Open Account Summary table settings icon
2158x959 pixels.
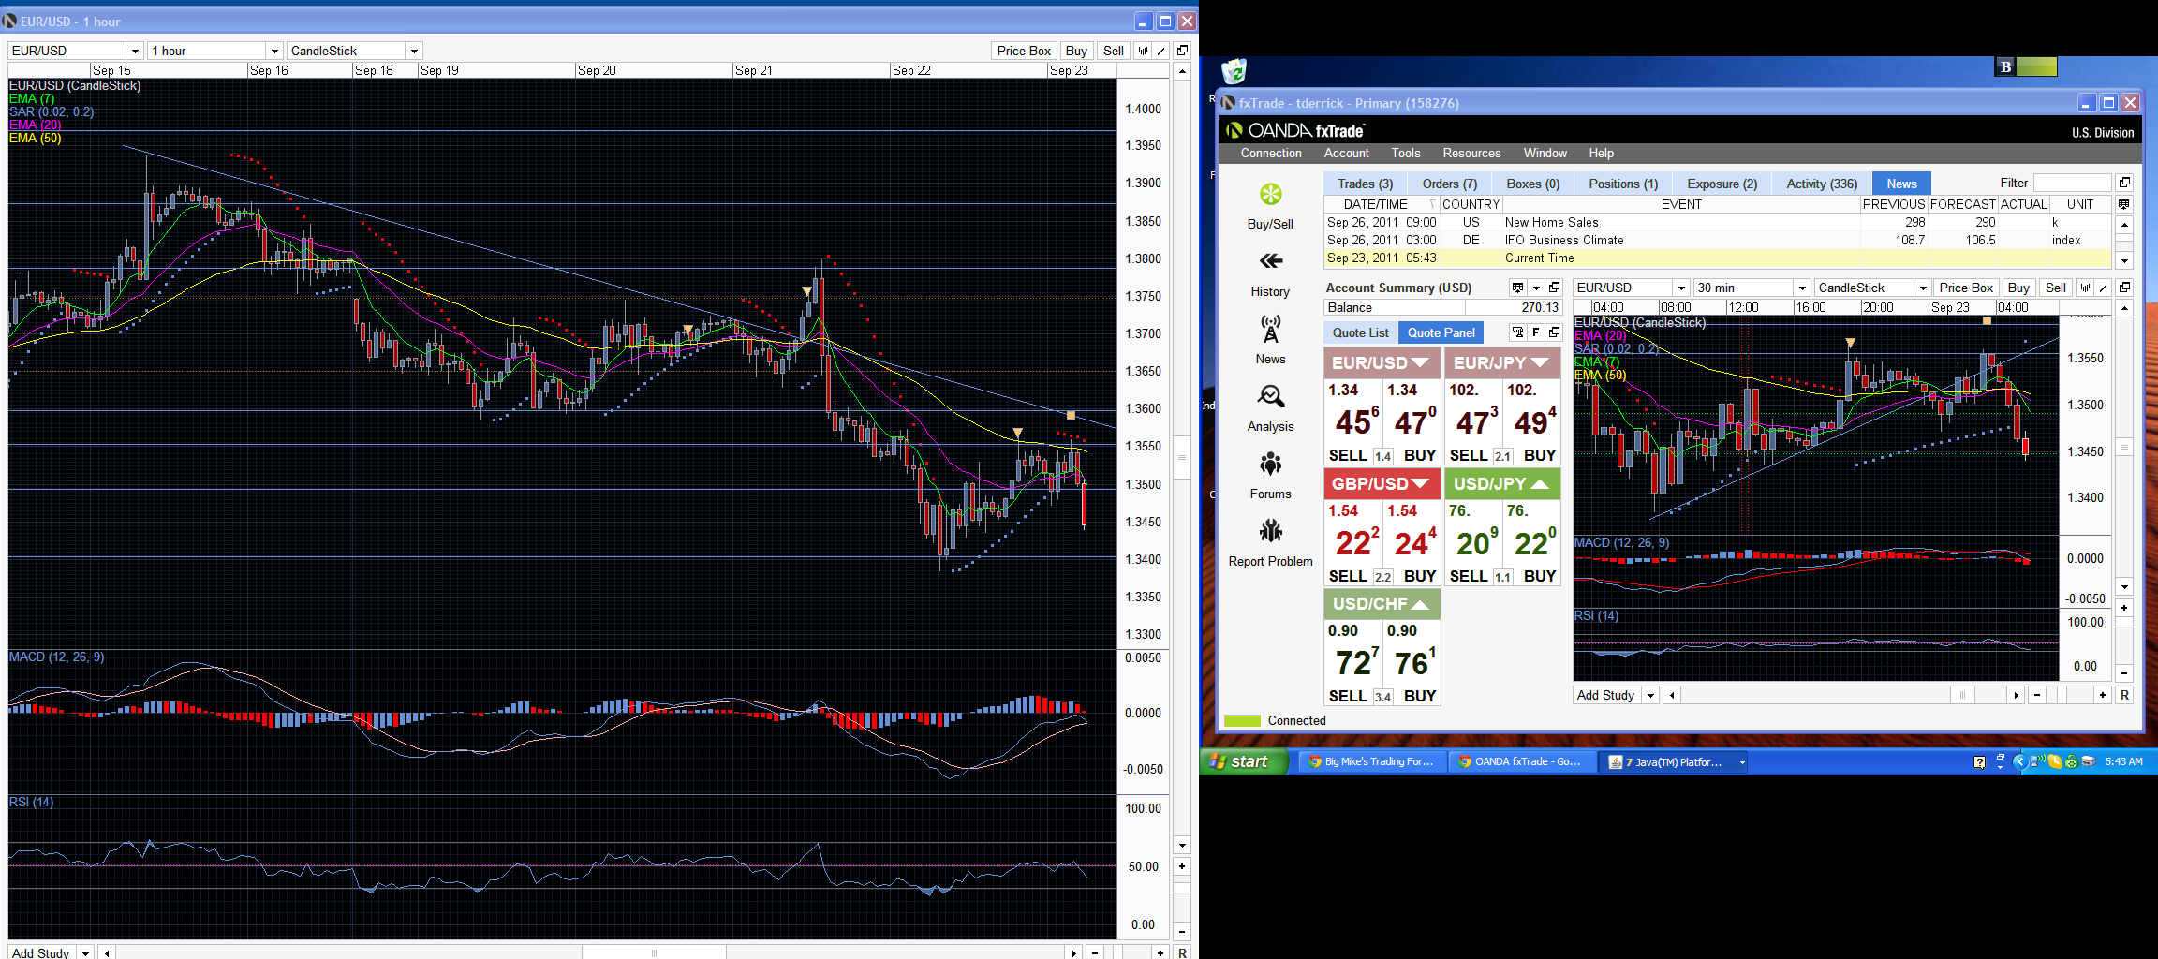[x=1518, y=288]
